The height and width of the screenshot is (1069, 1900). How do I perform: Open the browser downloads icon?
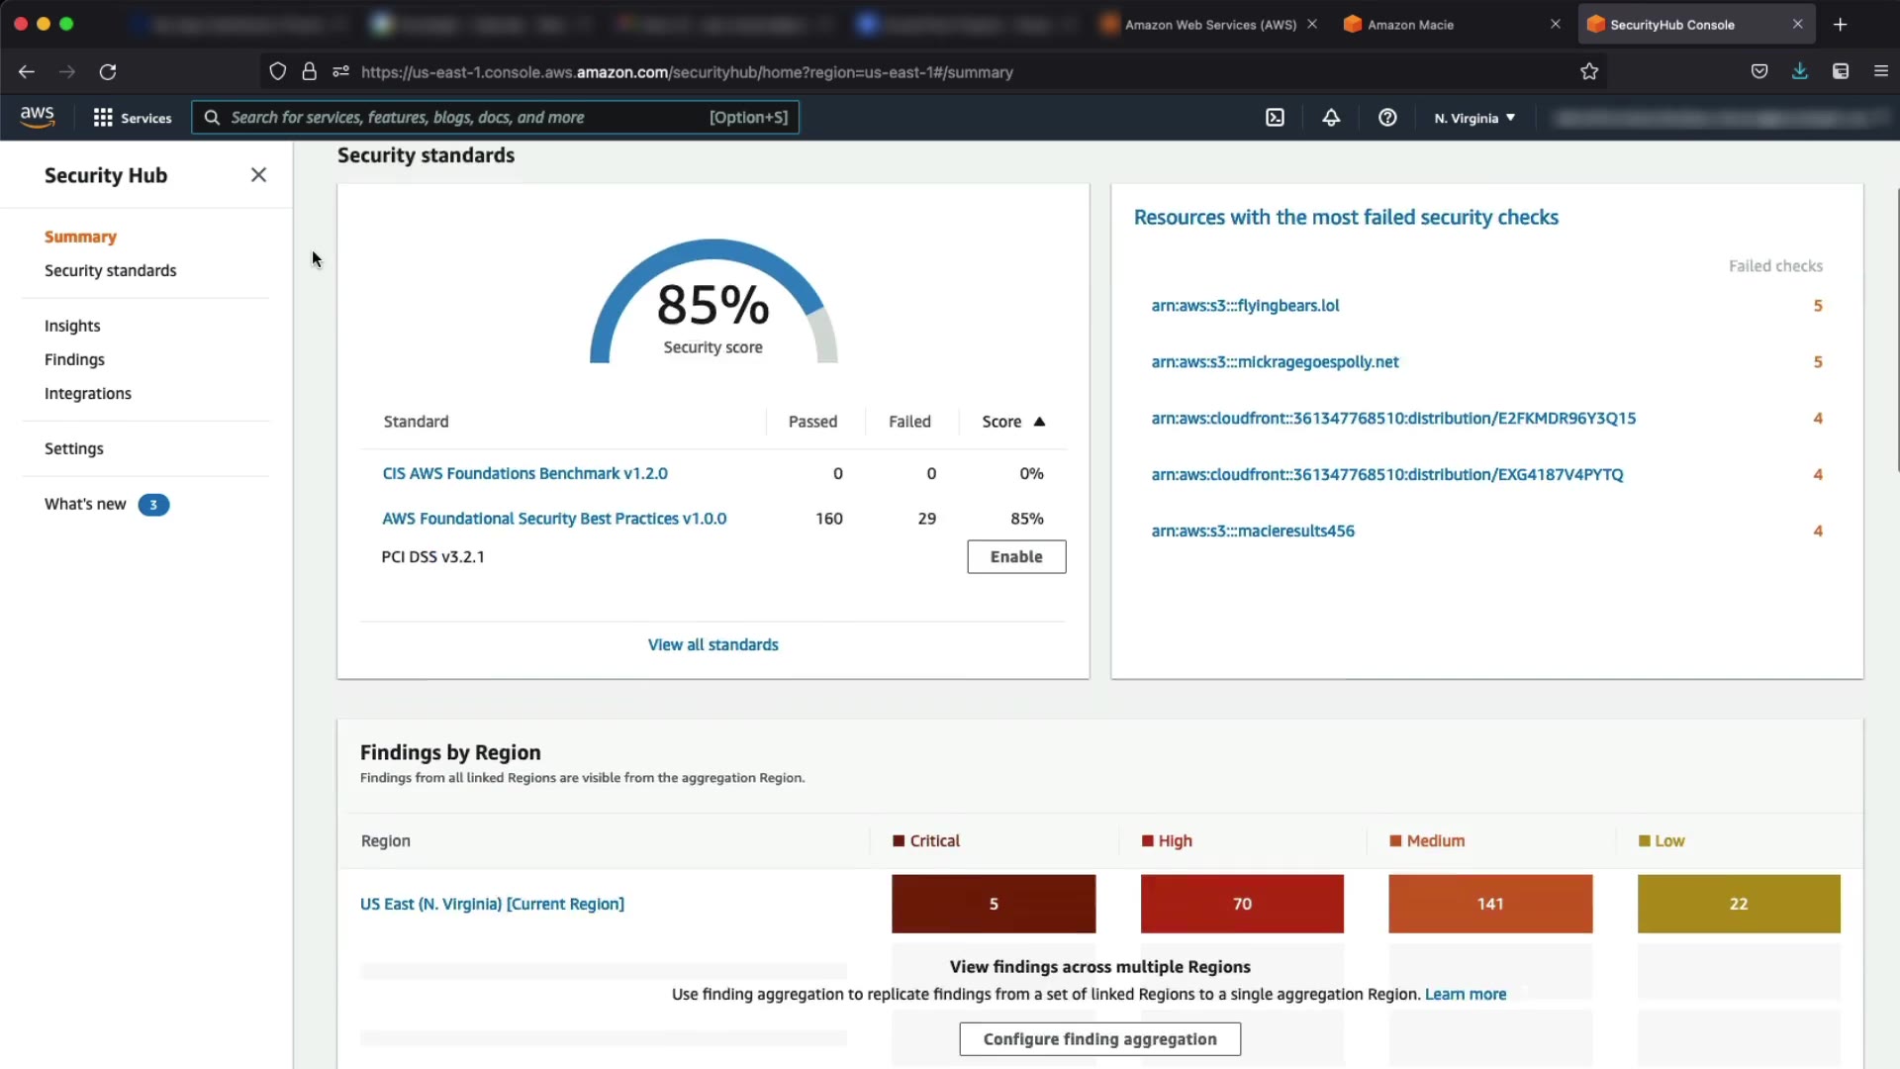(x=1799, y=71)
